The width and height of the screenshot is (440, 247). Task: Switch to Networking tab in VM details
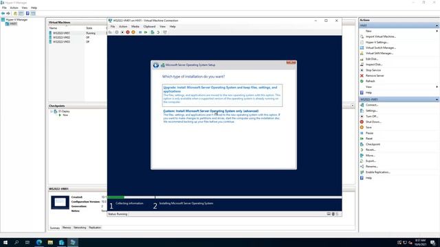80,228
